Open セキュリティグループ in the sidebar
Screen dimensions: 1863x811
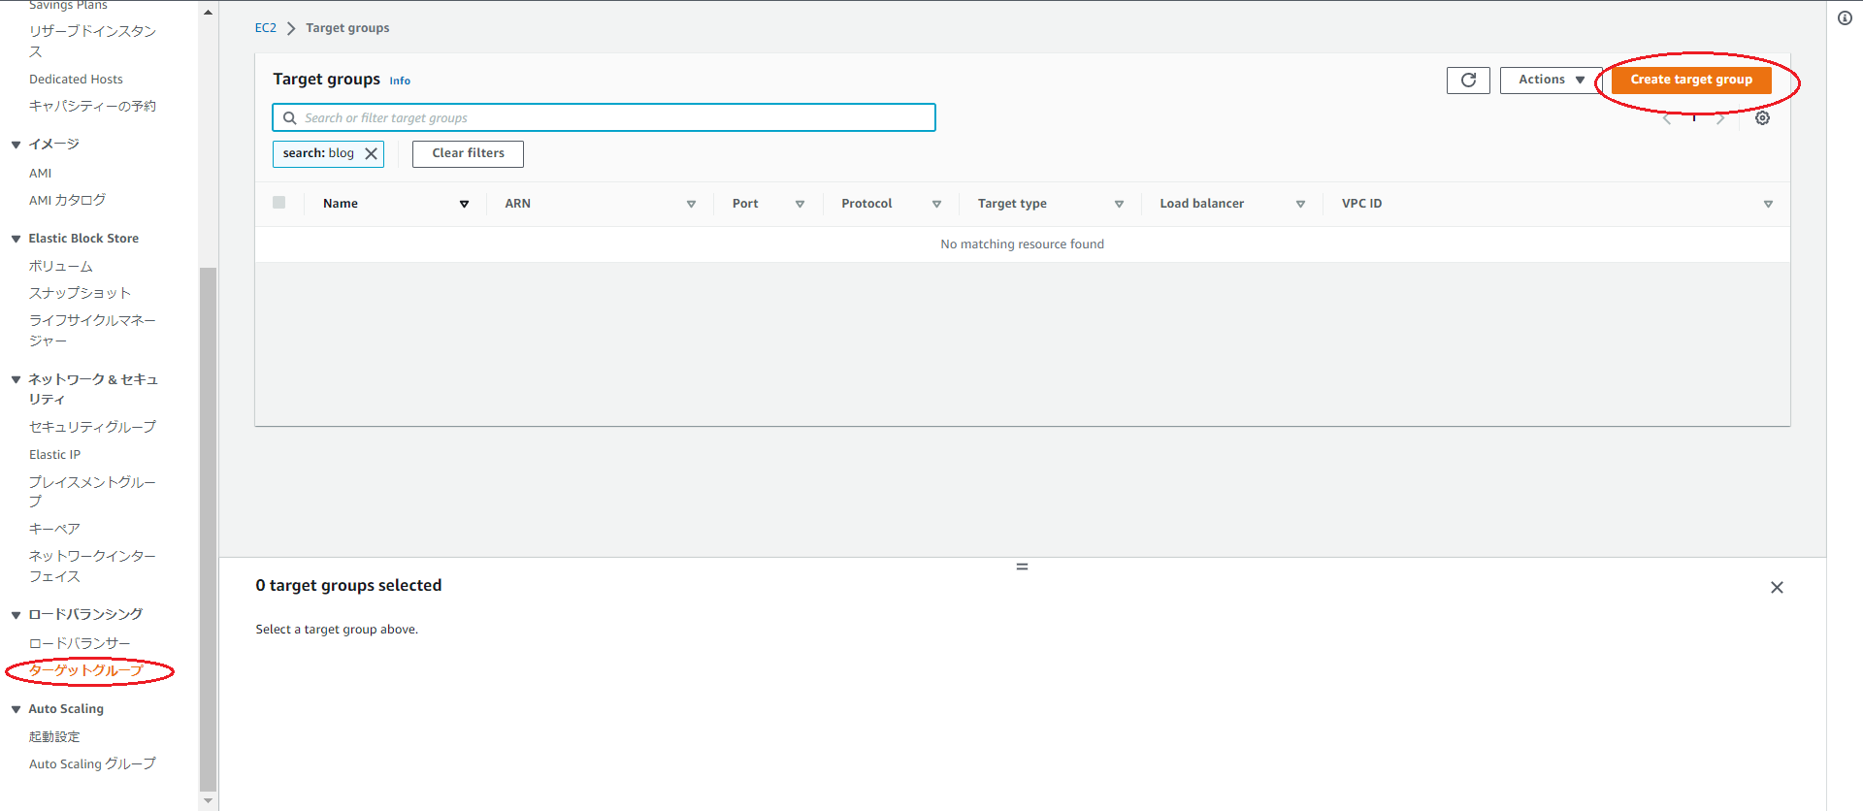click(x=92, y=427)
